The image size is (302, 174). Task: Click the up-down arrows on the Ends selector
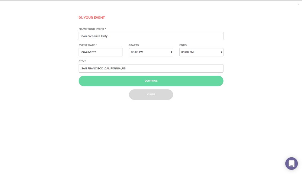coord(222,52)
